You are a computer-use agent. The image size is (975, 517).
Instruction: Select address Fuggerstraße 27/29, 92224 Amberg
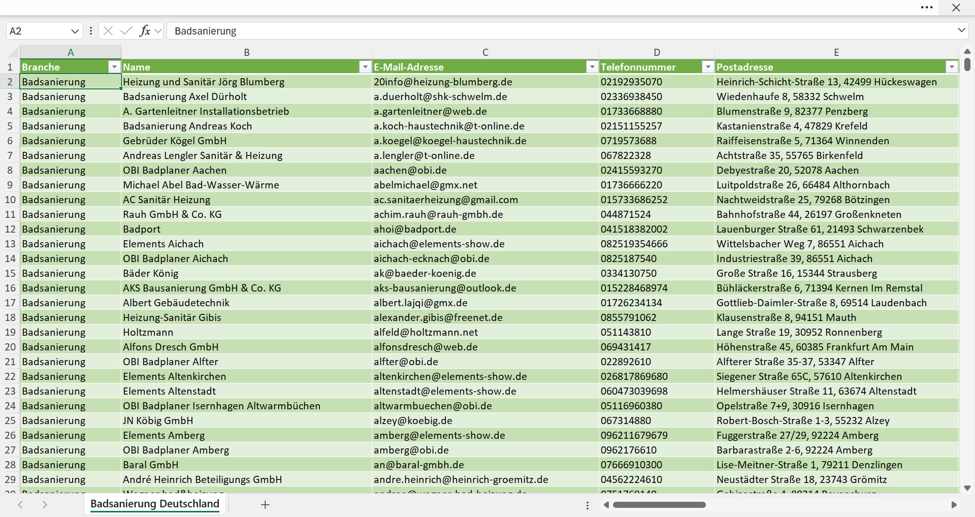[x=836, y=435]
